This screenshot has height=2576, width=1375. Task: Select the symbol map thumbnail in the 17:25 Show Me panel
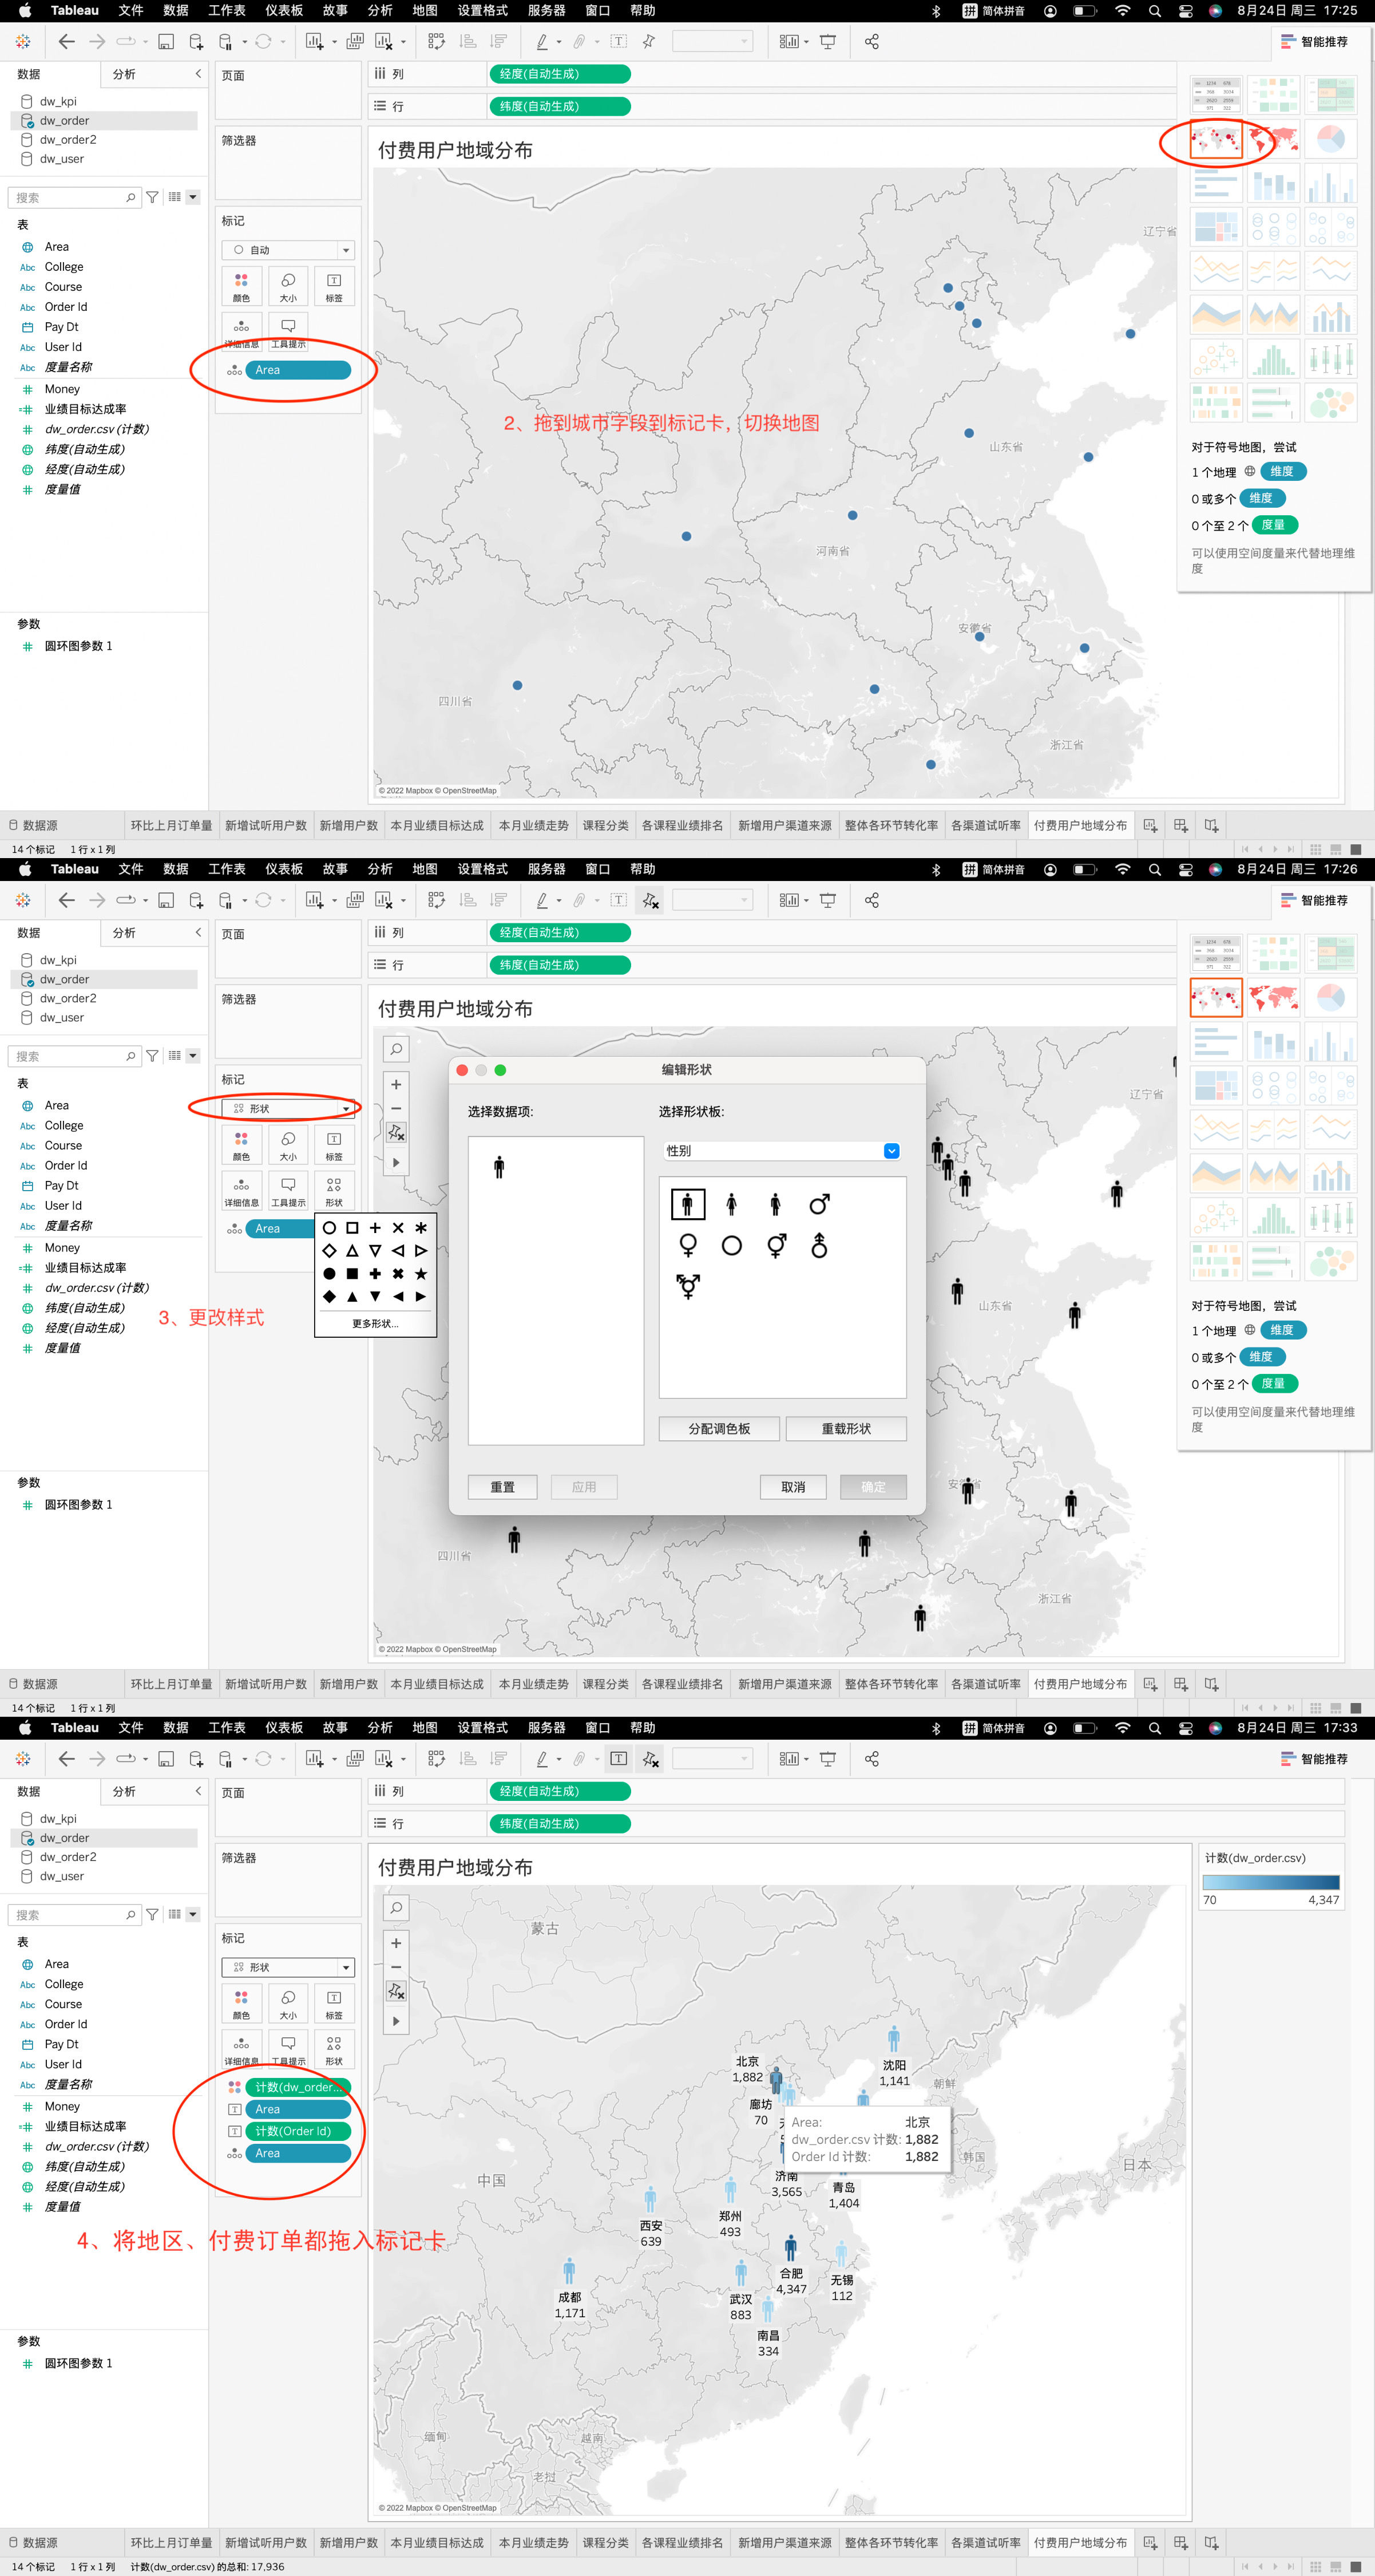[1216, 139]
